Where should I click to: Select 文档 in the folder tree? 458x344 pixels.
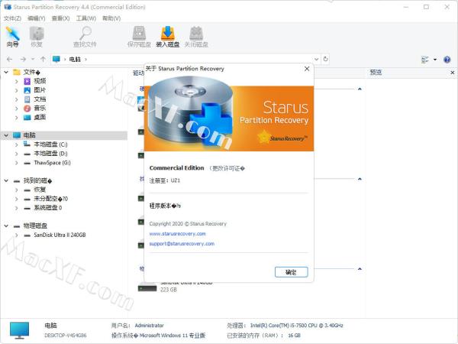[40, 99]
